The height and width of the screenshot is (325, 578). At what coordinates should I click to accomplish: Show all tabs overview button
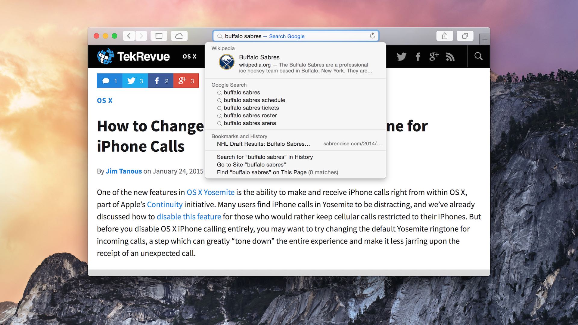pos(465,36)
